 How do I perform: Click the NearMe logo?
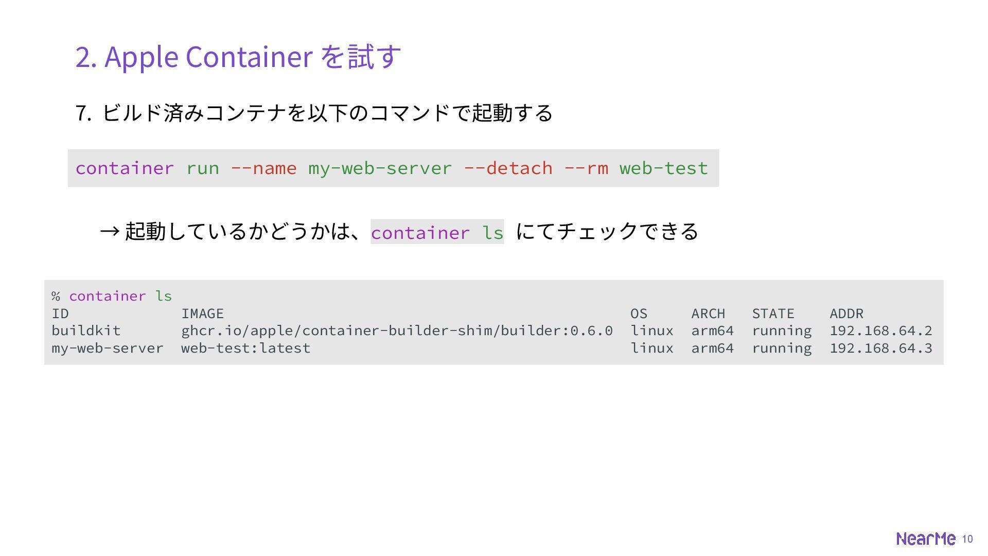pyautogui.click(x=926, y=539)
